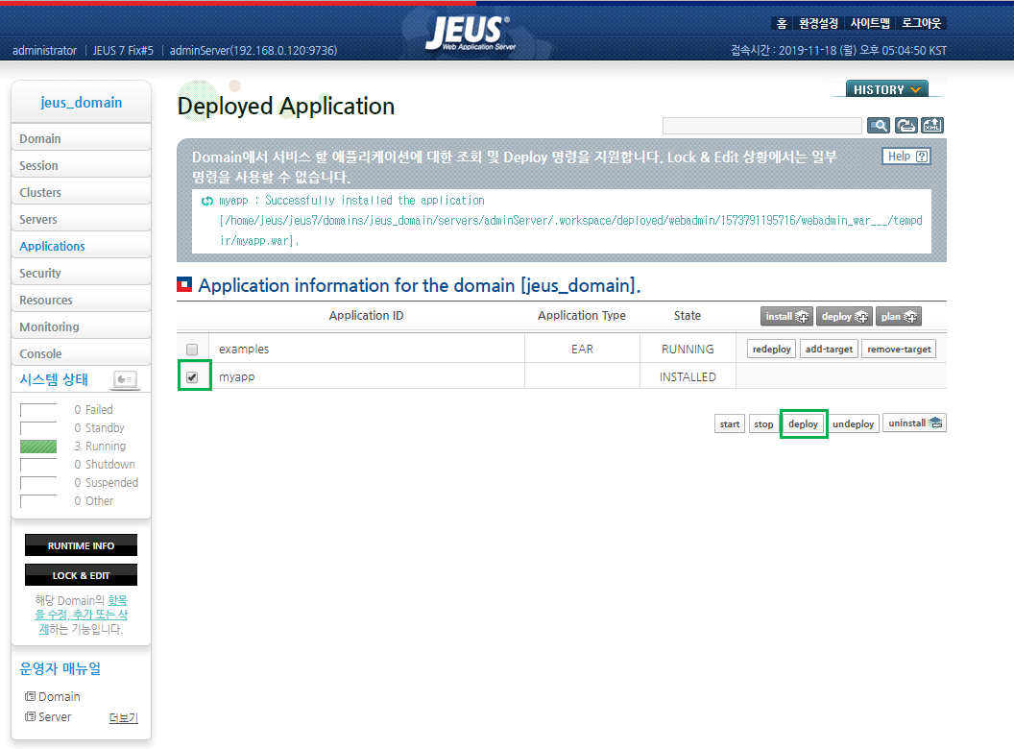Screen dimensions: 1014x749
Task: Click the 더보기 link
Action: [x=124, y=717]
